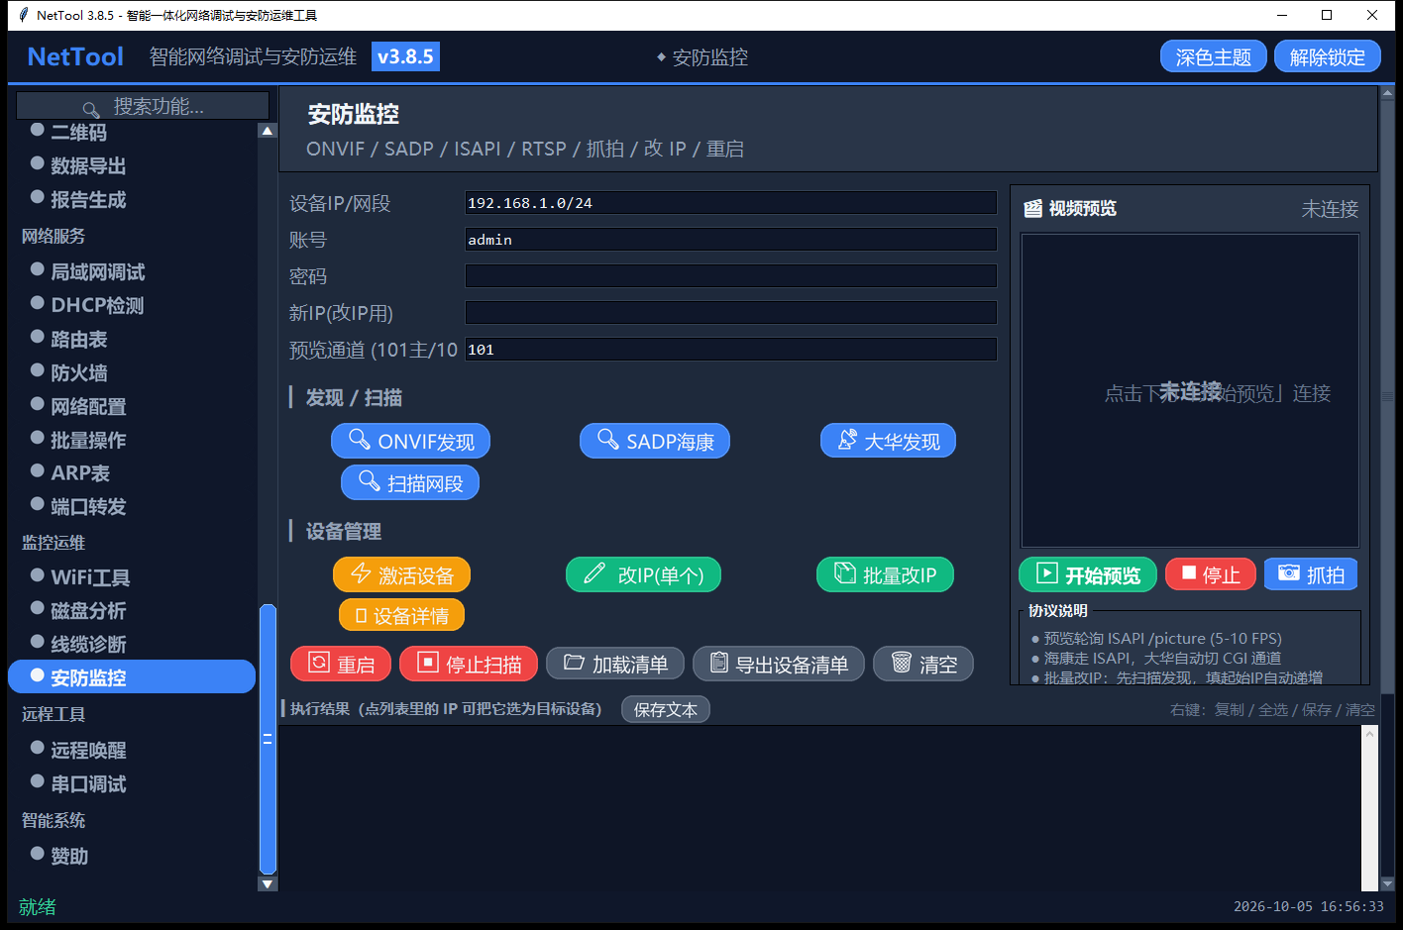Click the folder icon on 加载清单
1403x930 pixels.
[x=575, y=663]
